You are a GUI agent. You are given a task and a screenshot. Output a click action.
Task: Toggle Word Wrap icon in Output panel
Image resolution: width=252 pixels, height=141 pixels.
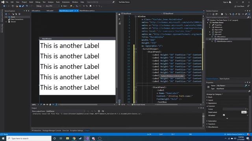(103, 111)
